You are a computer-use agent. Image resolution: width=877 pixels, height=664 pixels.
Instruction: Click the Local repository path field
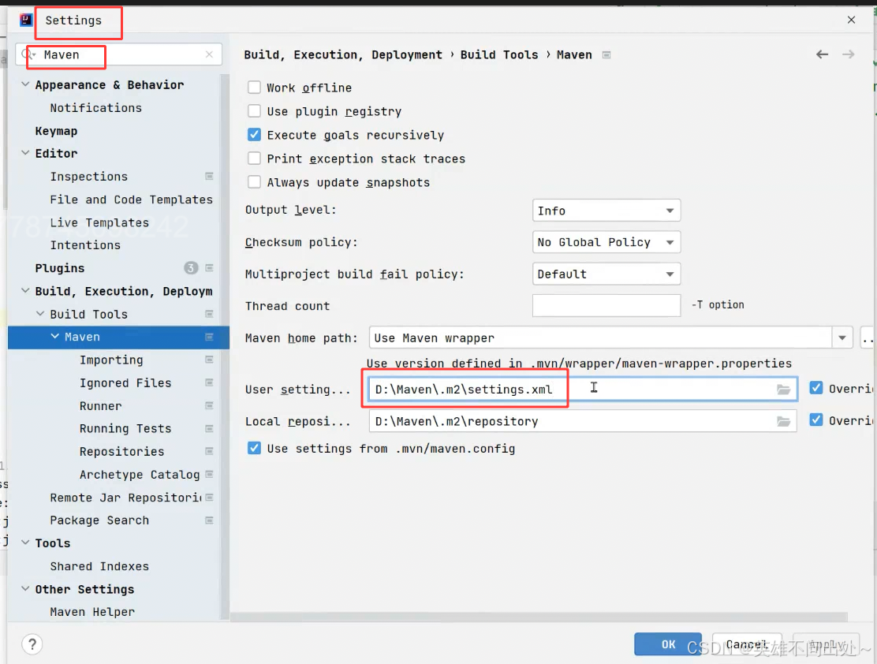pyautogui.click(x=583, y=421)
